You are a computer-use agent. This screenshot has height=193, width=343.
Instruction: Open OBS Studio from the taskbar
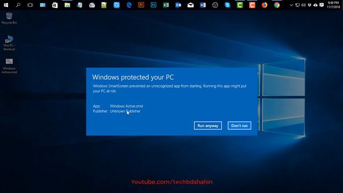pyautogui.click(x=215, y=5)
